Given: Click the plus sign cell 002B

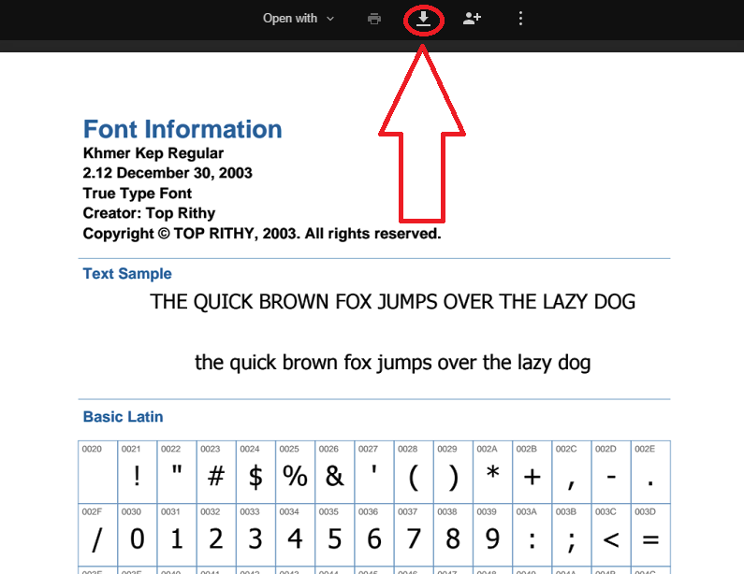Looking at the screenshot, I should click(532, 472).
